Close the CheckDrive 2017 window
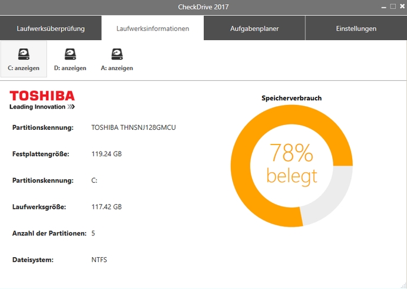Screen dimensions: 407x289 pos(401,6)
